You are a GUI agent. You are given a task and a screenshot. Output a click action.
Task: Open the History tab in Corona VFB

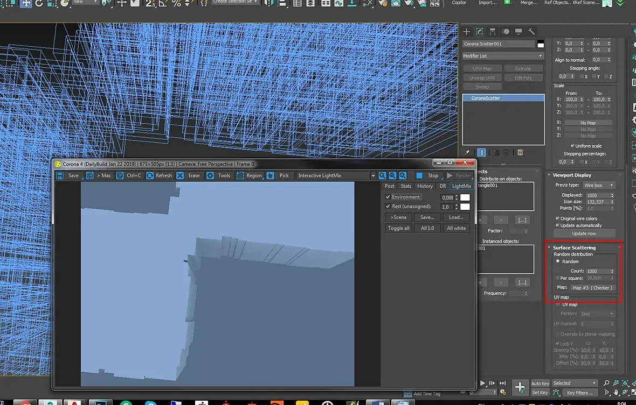coord(425,186)
